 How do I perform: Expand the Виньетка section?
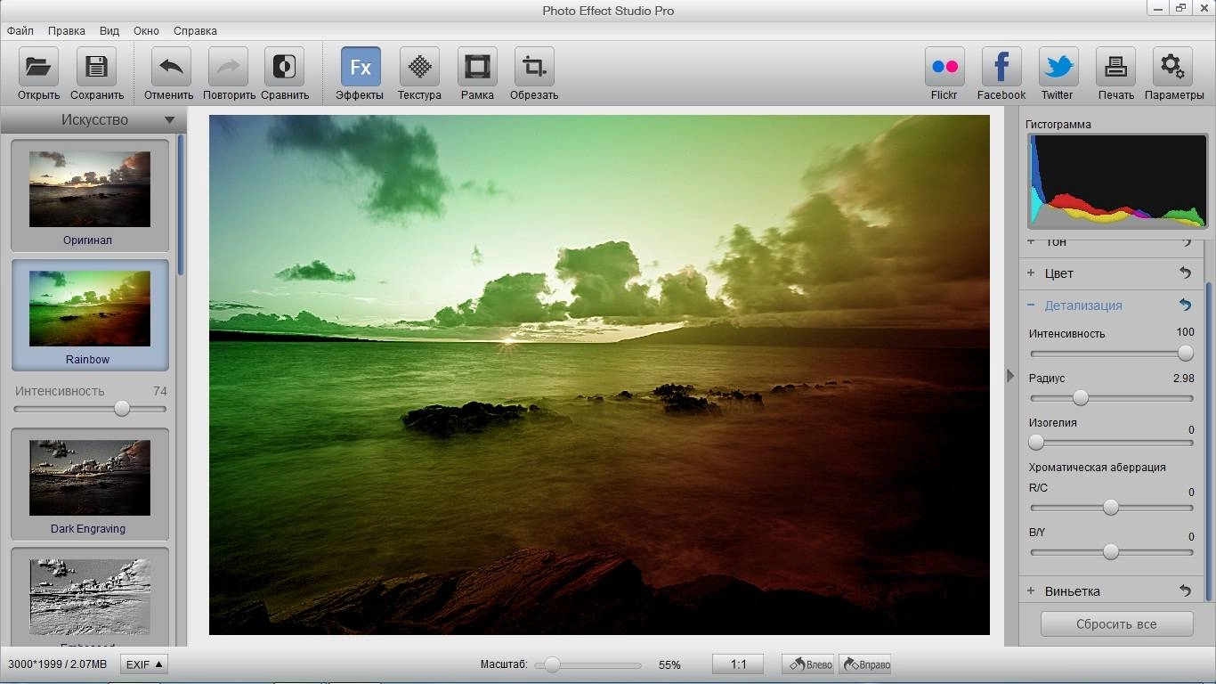tap(1031, 590)
